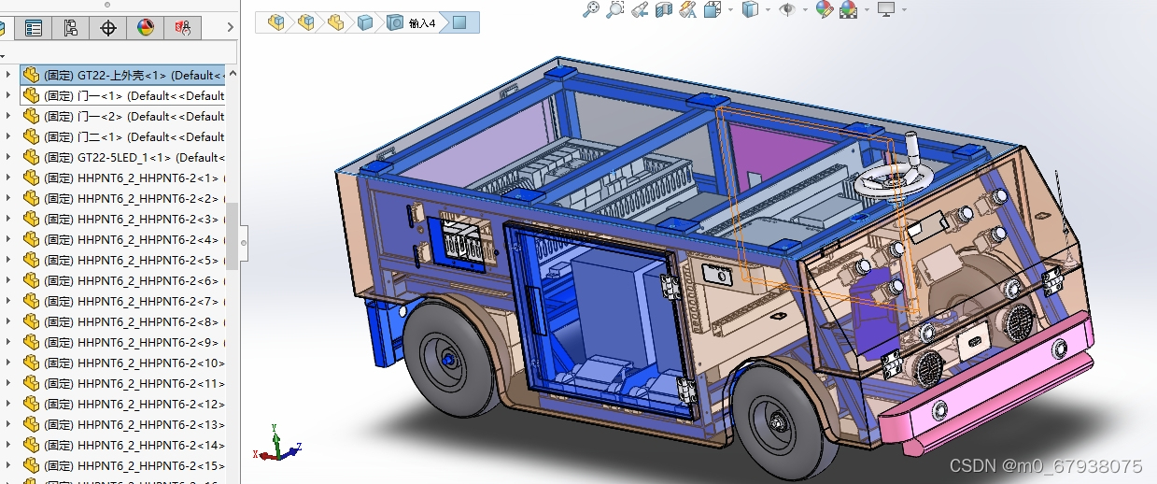Select HHPNT6_2_HHPNT6-2<3> component

point(123,219)
